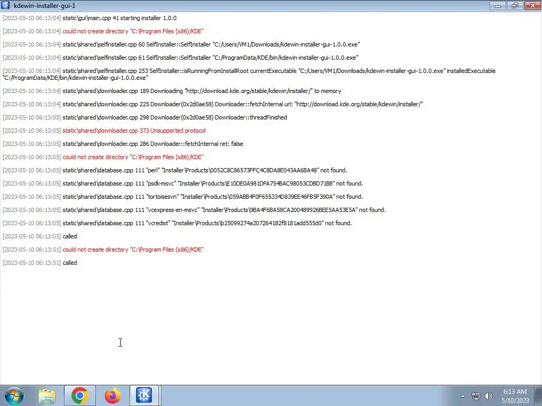Click the 'selfinstaller.cpp 253 isRunningFromInstallRoot' line

tap(249, 74)
